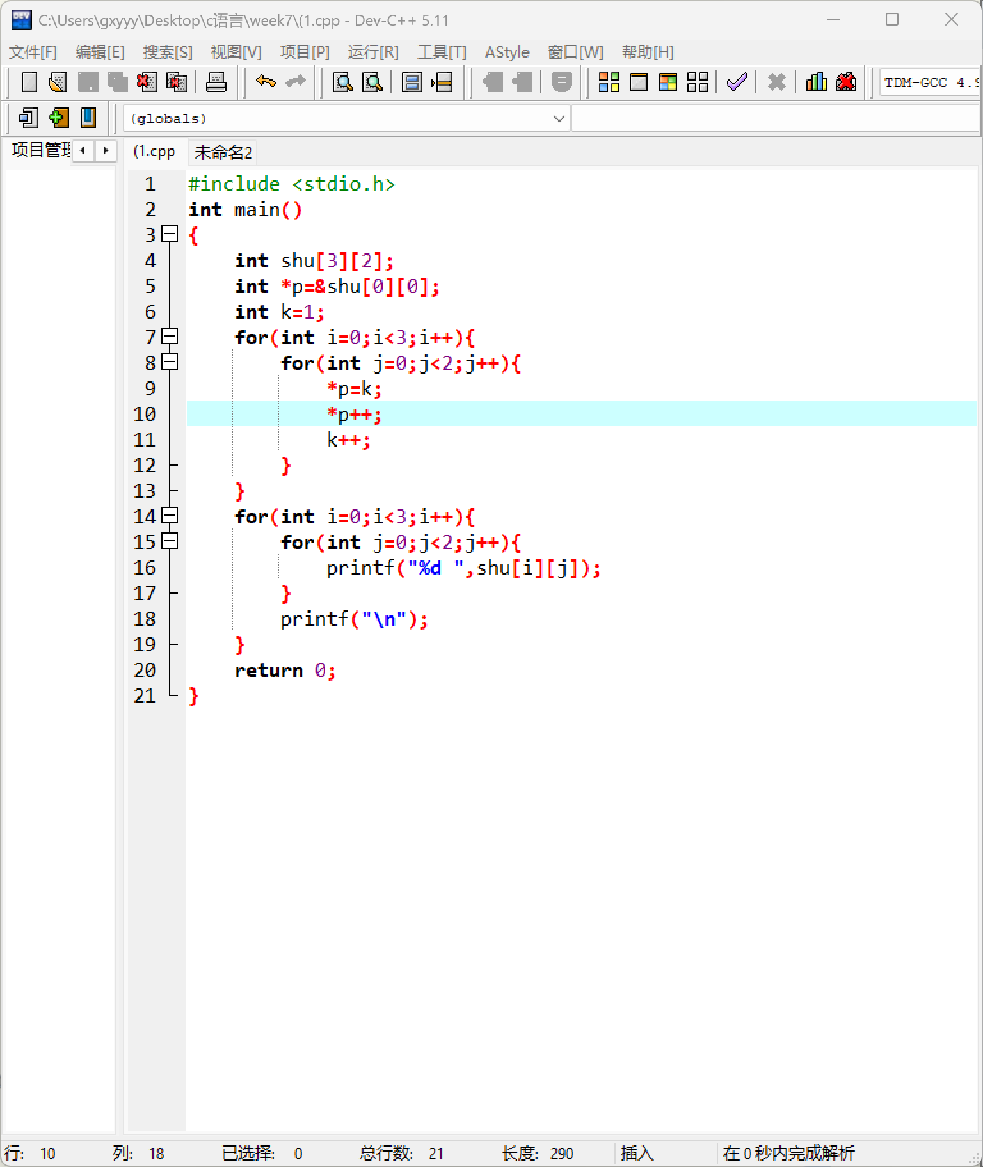
Task: Click gutter line number 20
Action: (x=145, y=670)
